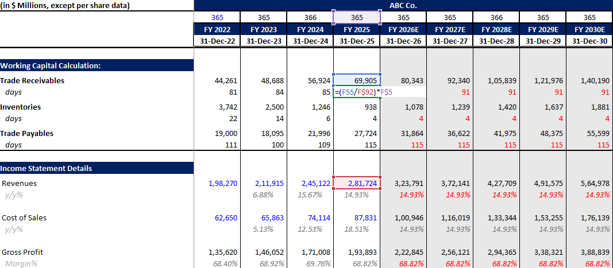The image size is (613, 268).
Task: Select Cost of Sales value 1,76,139
Action: click(595, 217)
